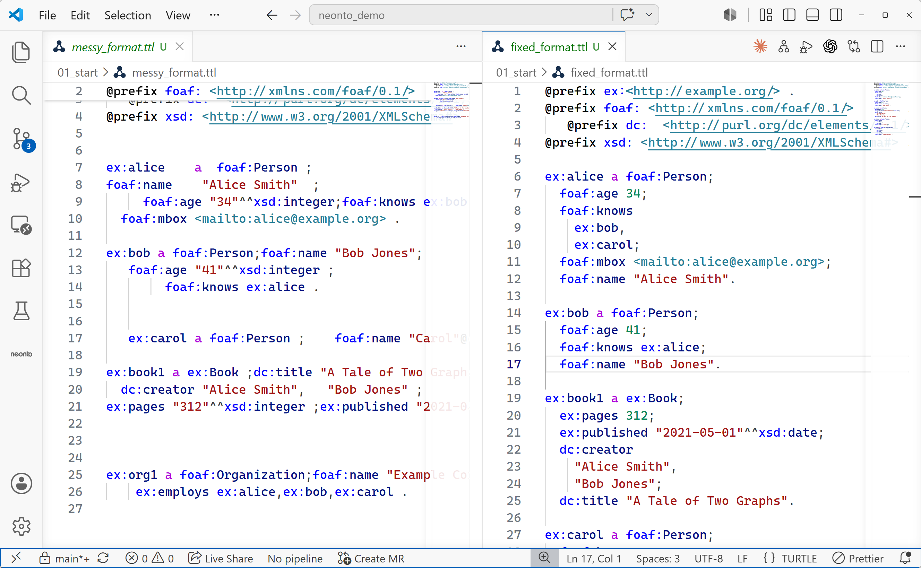Show more menu bar items ellipsis

click(x=215, y=15)
